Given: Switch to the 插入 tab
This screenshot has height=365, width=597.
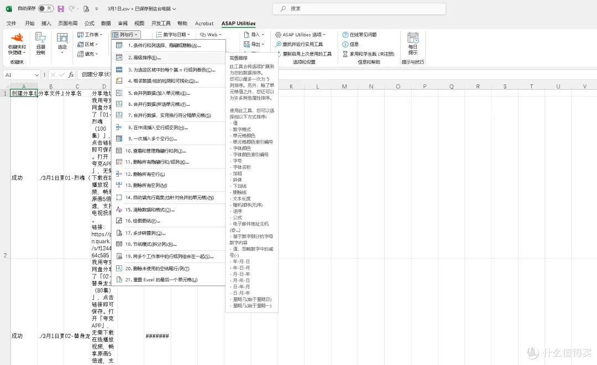Looking at the screenshot, I should click(x=46, y=23).
